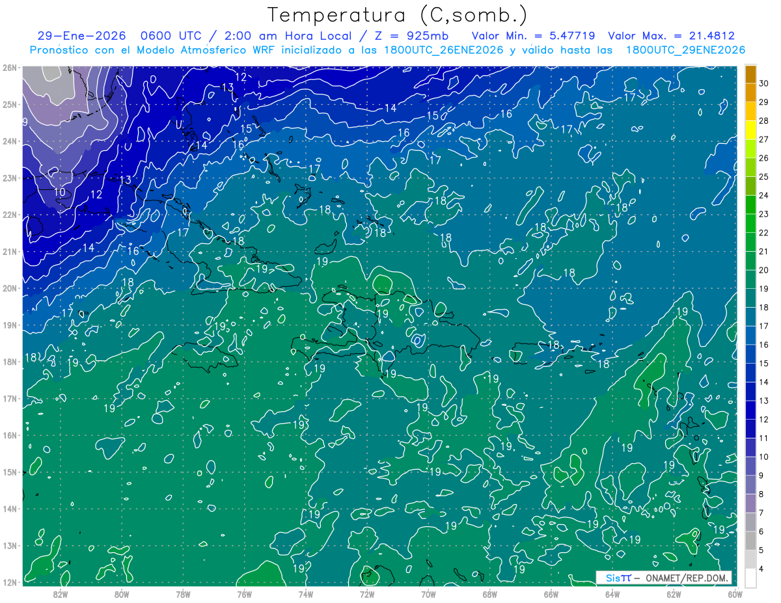This screenshot has height=603, width=781.
Task: Click the 24N latitude axis label
Action: point(10,141)
